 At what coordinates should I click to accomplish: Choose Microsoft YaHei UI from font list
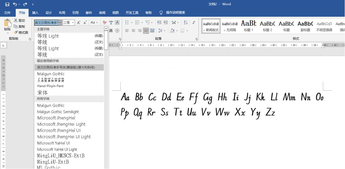coord(53,143)
